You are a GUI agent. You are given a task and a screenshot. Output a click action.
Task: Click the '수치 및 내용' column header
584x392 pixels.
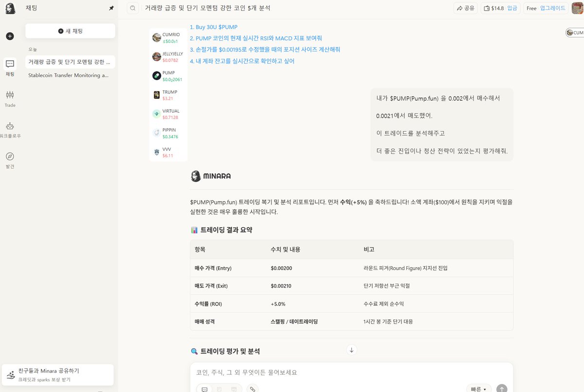tap(285, 249)
